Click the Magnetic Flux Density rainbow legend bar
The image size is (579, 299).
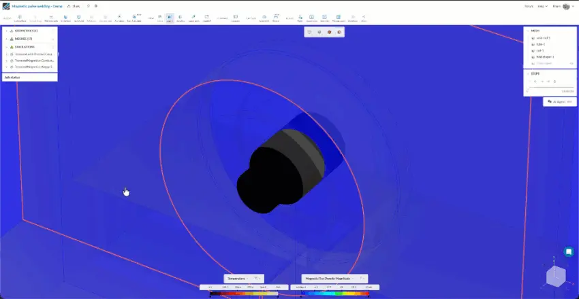click(335, 294)
